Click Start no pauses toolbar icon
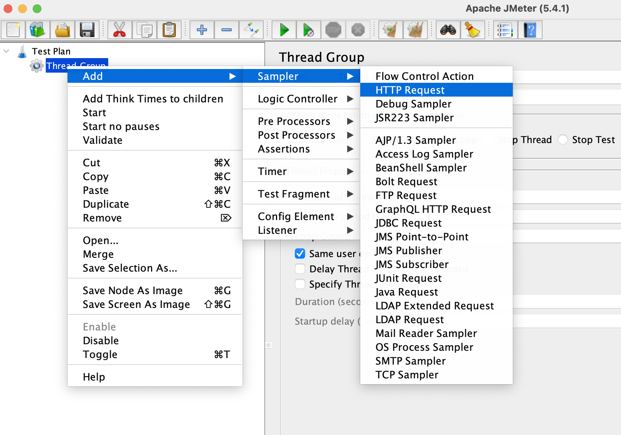Viewport: 621px width, 435px height. [308, 30]
